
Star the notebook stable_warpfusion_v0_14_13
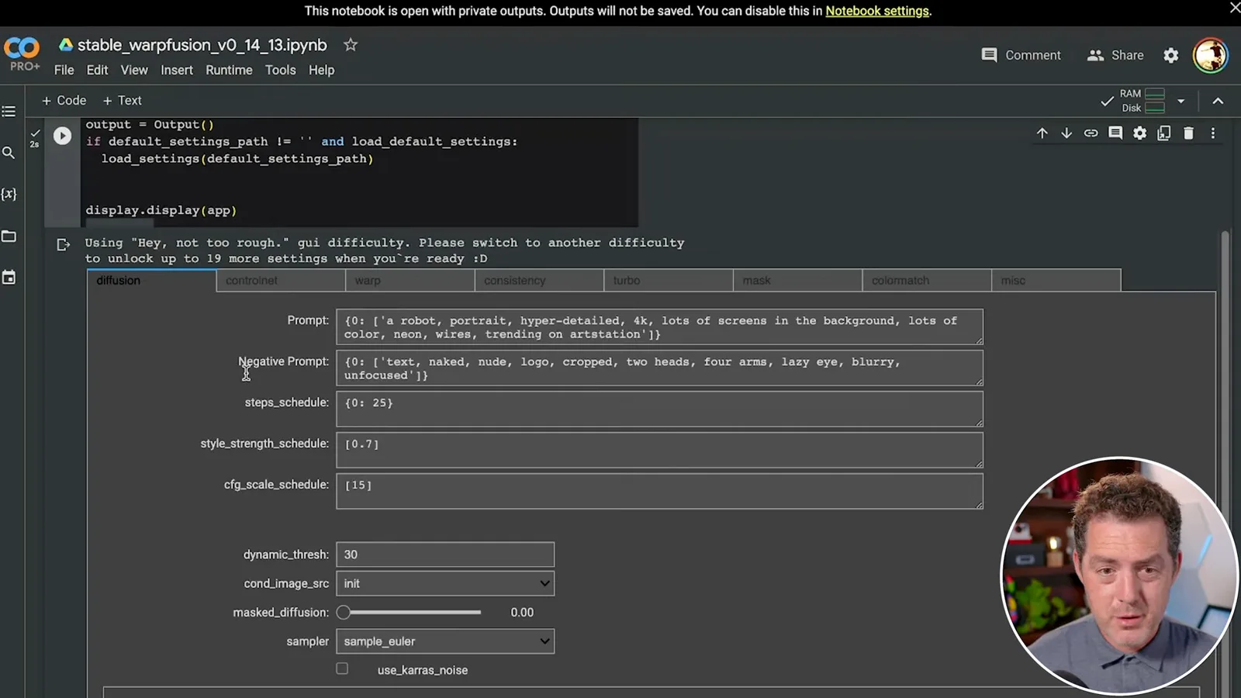(x=351, y=45)
